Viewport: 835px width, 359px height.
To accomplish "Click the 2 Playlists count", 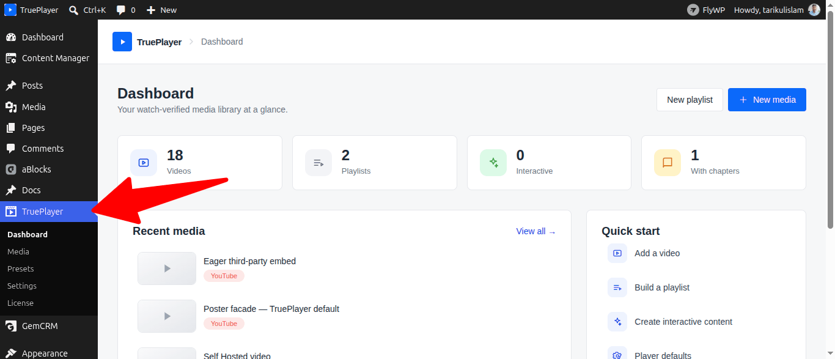I will click(345, 155).
